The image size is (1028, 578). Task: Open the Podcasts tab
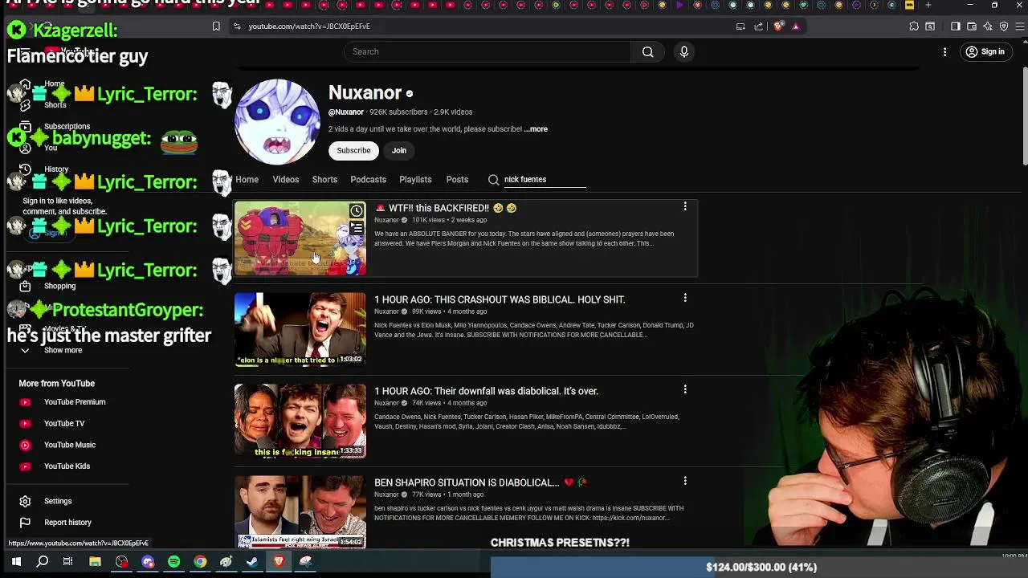click(x=368, y=180)
